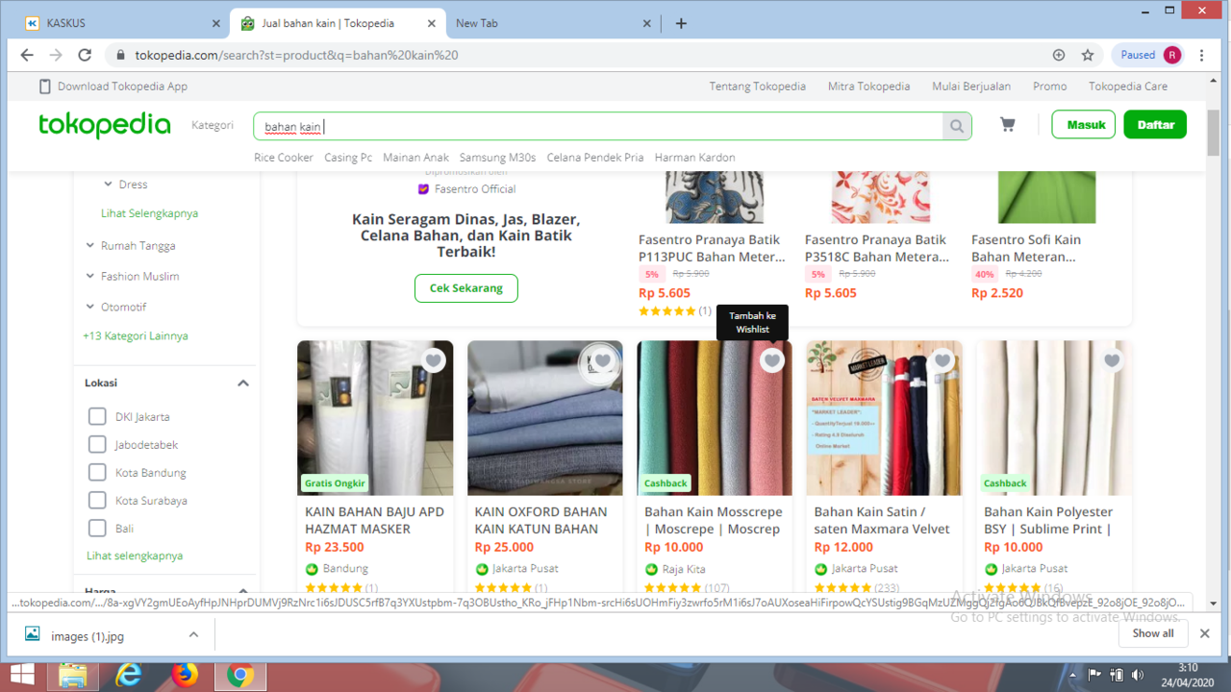Select Rice Cooker search suggestion

click(284, 157)
